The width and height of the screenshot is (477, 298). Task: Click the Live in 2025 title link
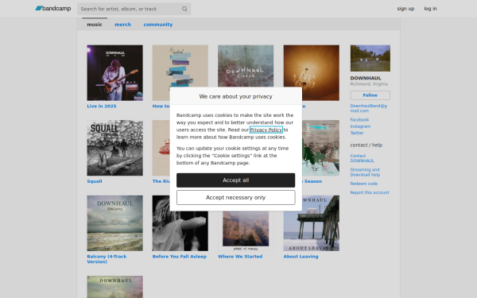click(102, 106)
